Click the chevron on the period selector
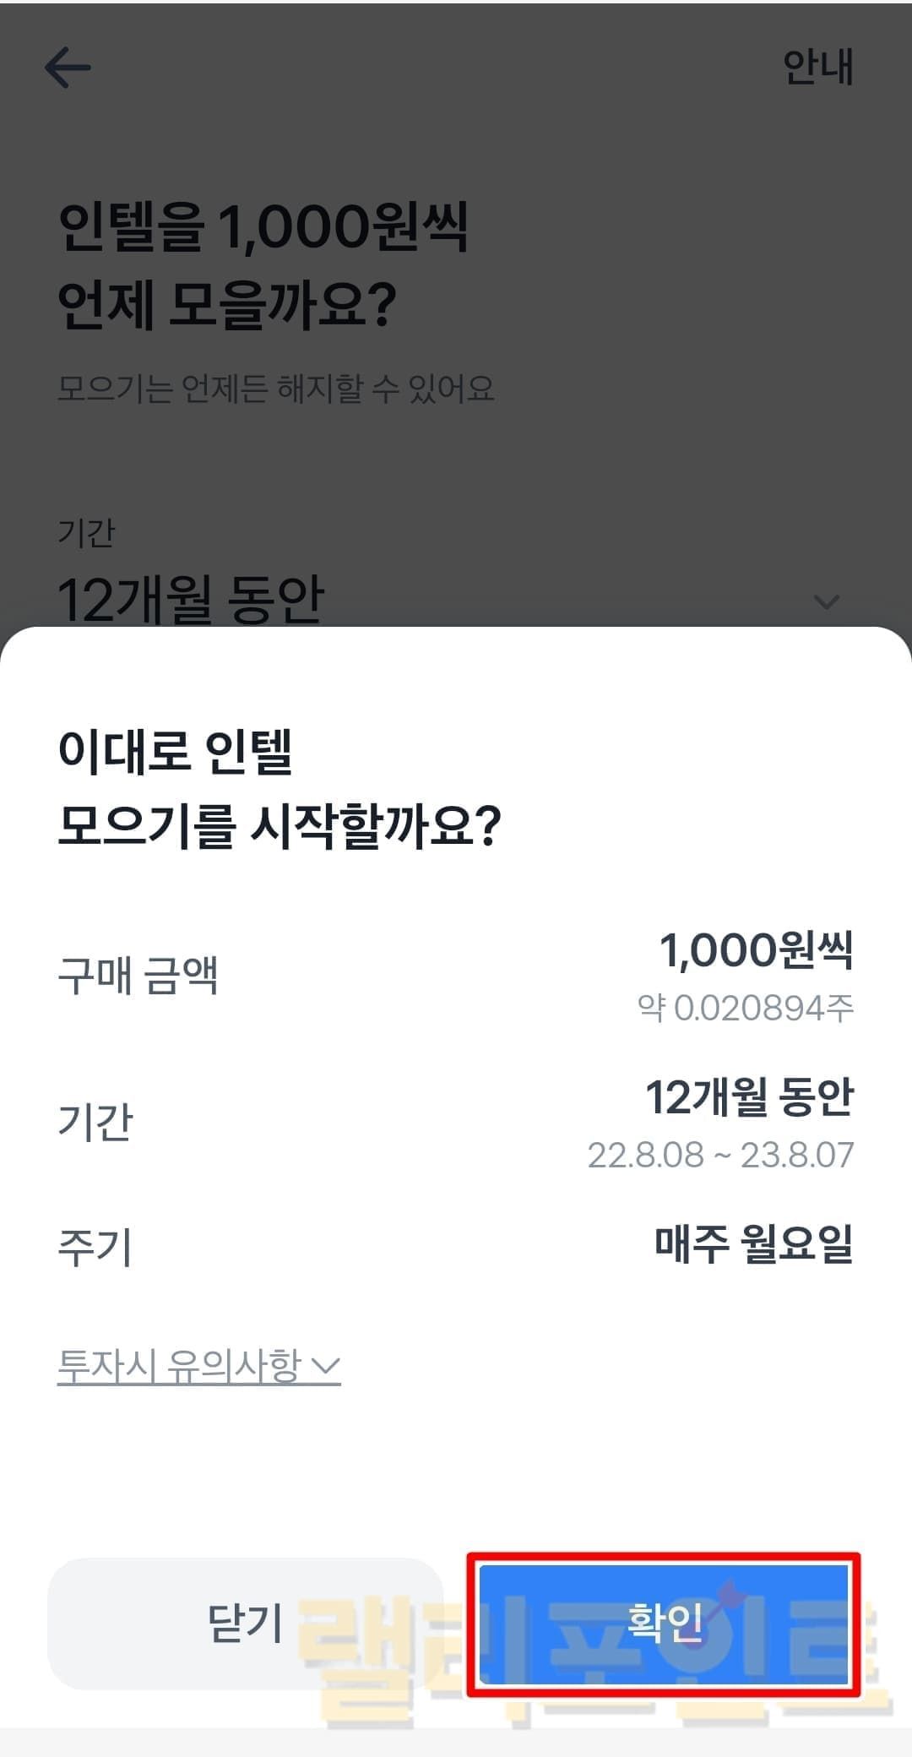912x1757 pixels. (825, 601)
